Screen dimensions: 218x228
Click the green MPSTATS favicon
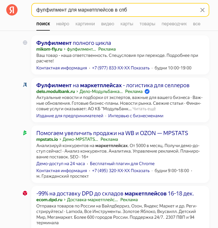(x=25, y=133)
